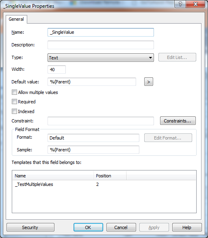Viewport: 208px width, 238px height.
Task: Select _TestMultipleValues template row
Action: click(104, 184)
